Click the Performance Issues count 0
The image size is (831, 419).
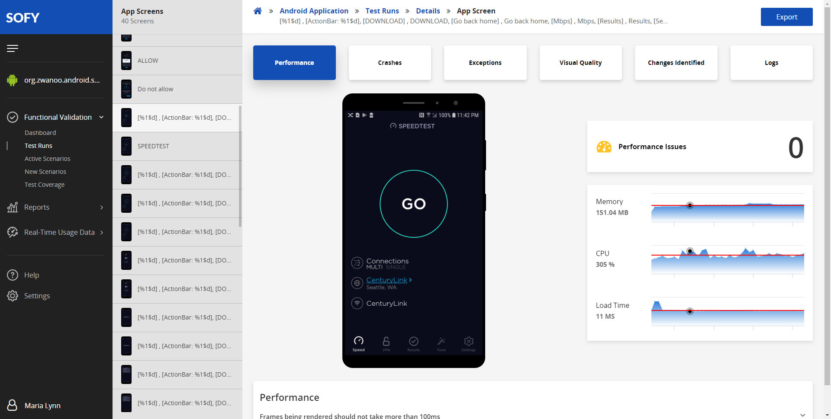pyautogui.click(x=796, y=148)
